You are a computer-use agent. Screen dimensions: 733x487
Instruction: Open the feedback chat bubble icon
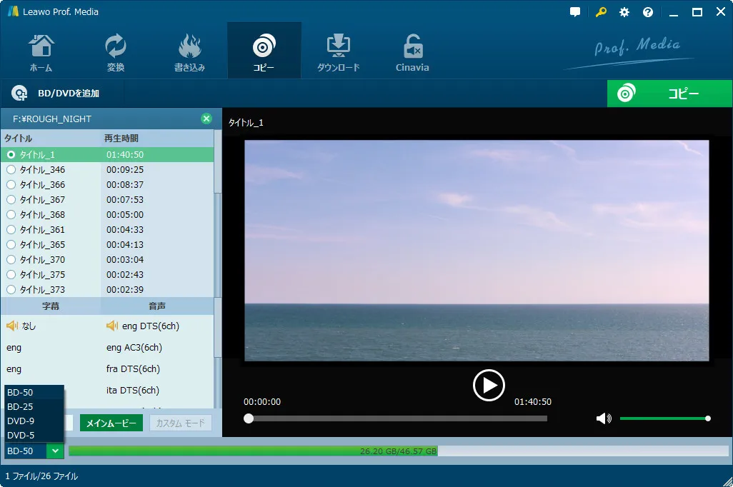pos(575,12)
